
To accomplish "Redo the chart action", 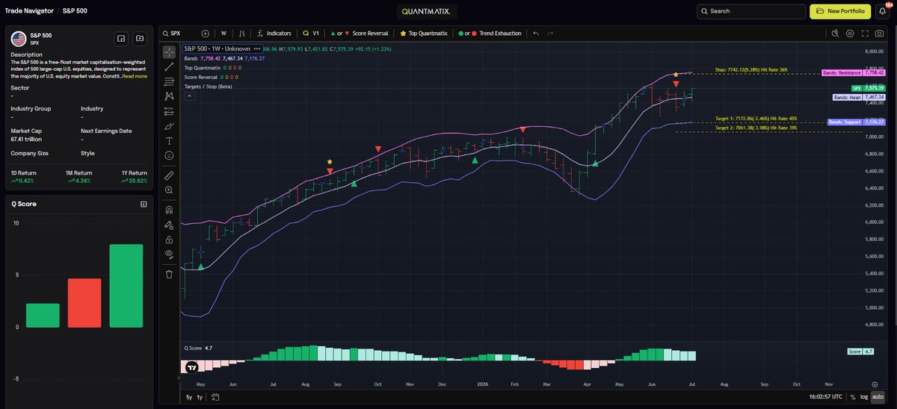I will click(551, 34).
